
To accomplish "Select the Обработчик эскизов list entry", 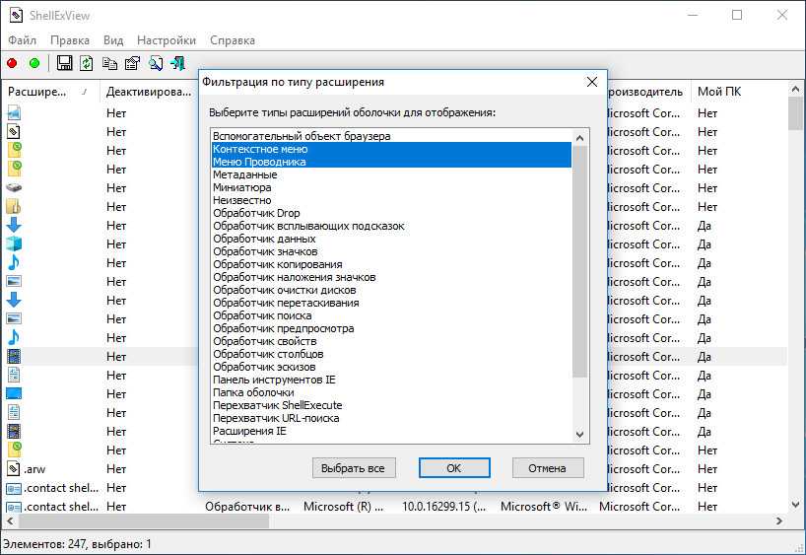I will click(391, 367).
